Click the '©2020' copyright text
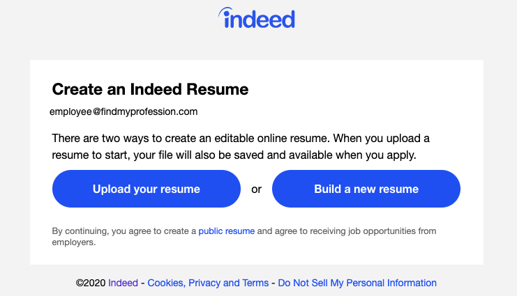517x296 pixels. [91, 283]
